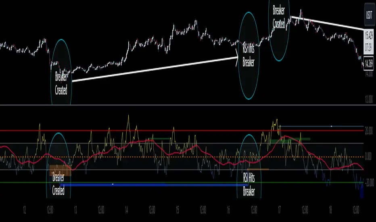This screenshot has height=222, width=376.
Task: Open the USDT currency selector
Action: click(x=369, y=15)
